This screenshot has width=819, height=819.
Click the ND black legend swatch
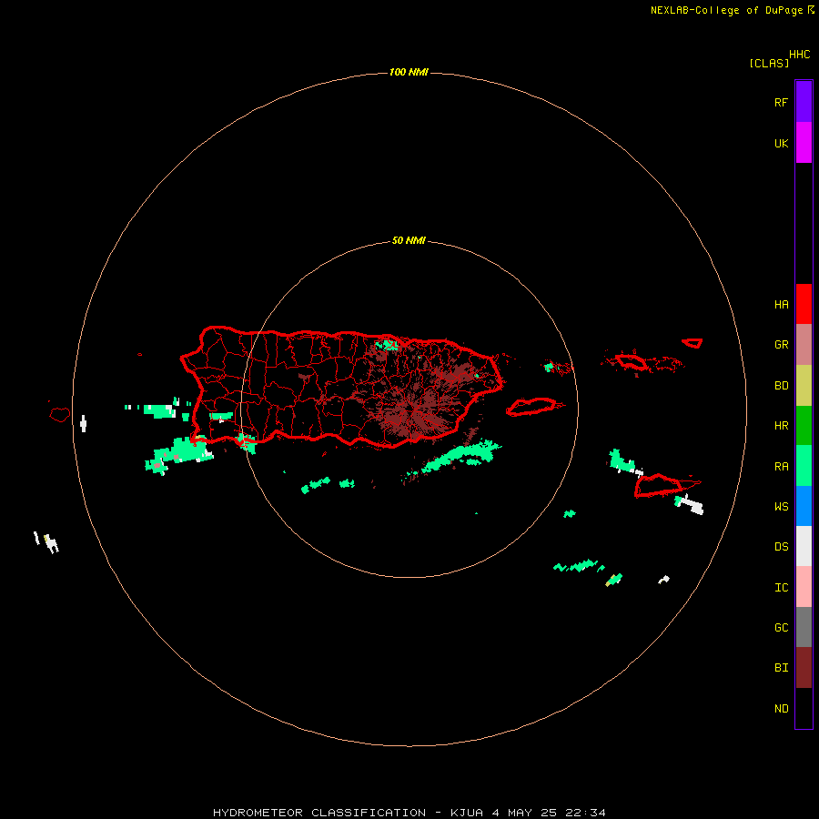point(804,708)
